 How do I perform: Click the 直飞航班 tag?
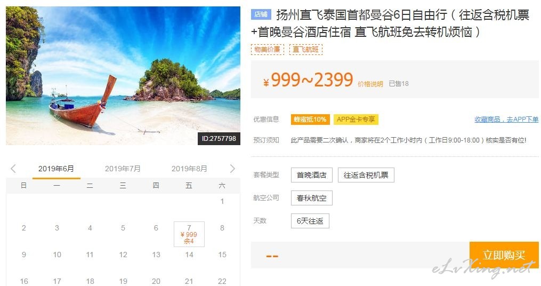(306, 50)
